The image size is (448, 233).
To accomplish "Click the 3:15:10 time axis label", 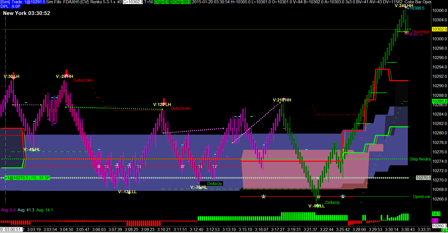I will [245, 229].
